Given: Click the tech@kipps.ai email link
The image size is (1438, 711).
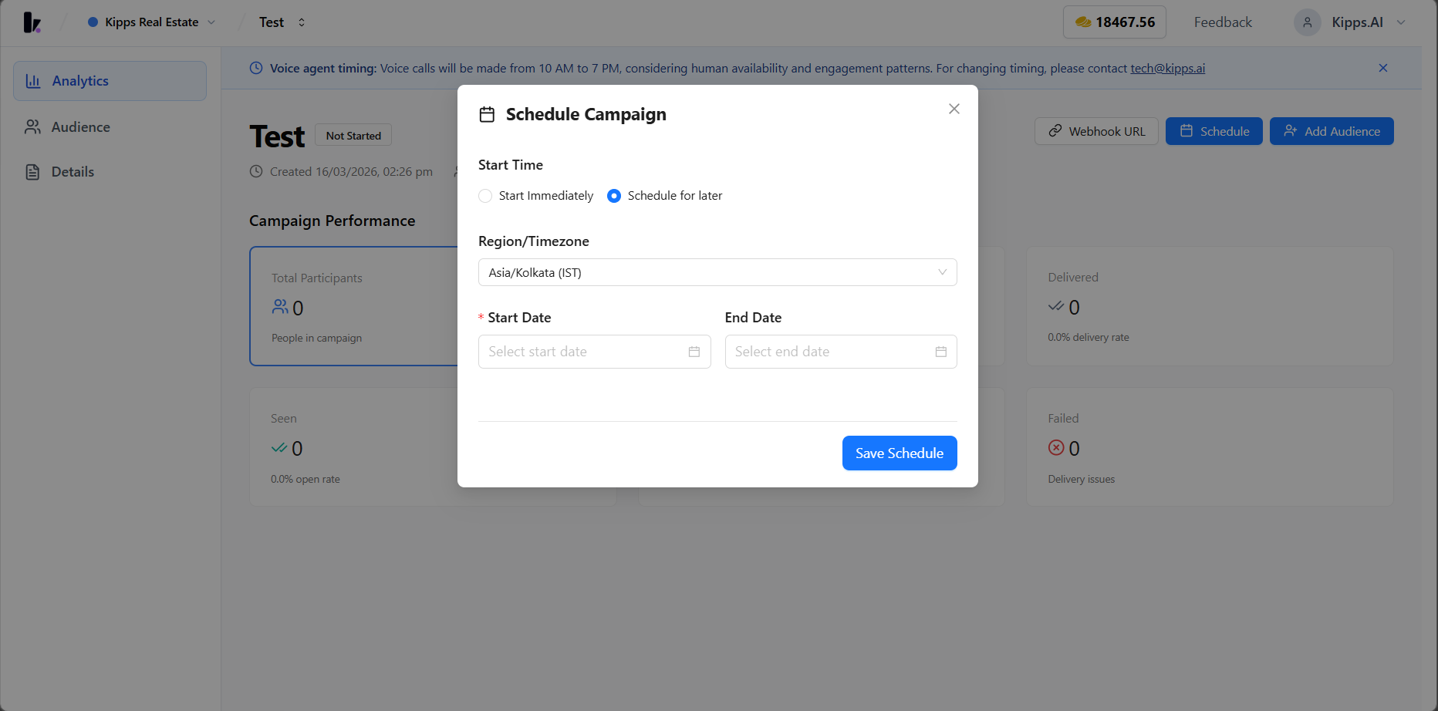Looking at the screenshot, I should 1168,68.
